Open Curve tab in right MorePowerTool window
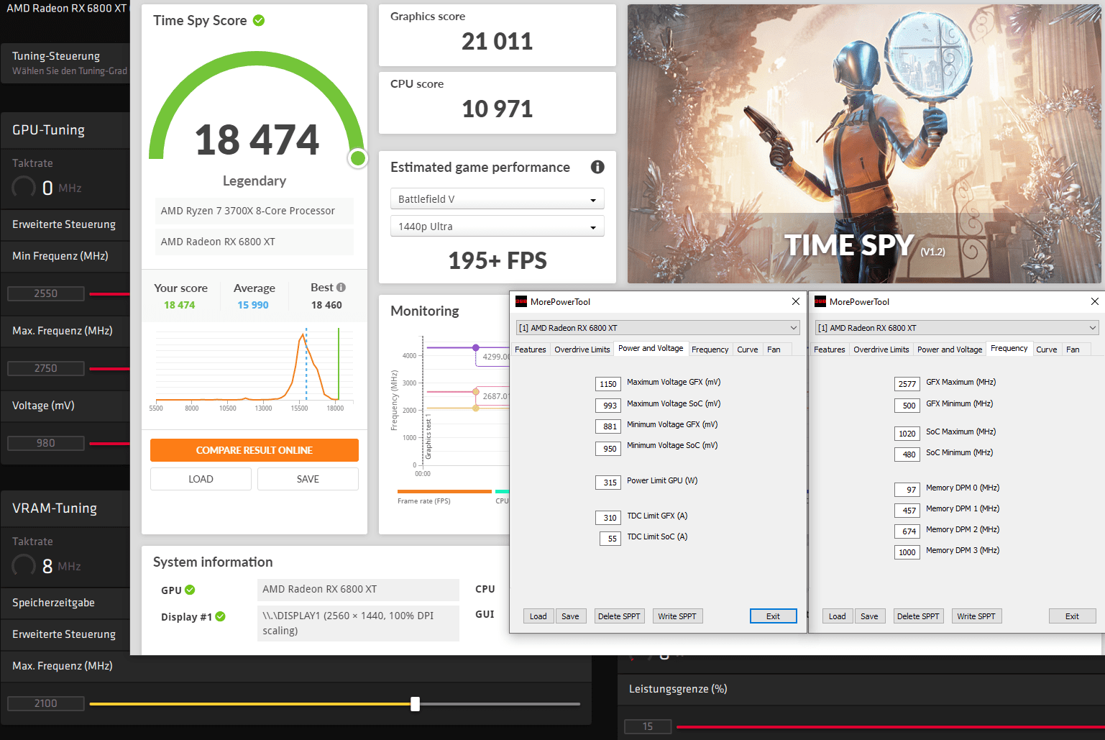 coord(1047,350)
